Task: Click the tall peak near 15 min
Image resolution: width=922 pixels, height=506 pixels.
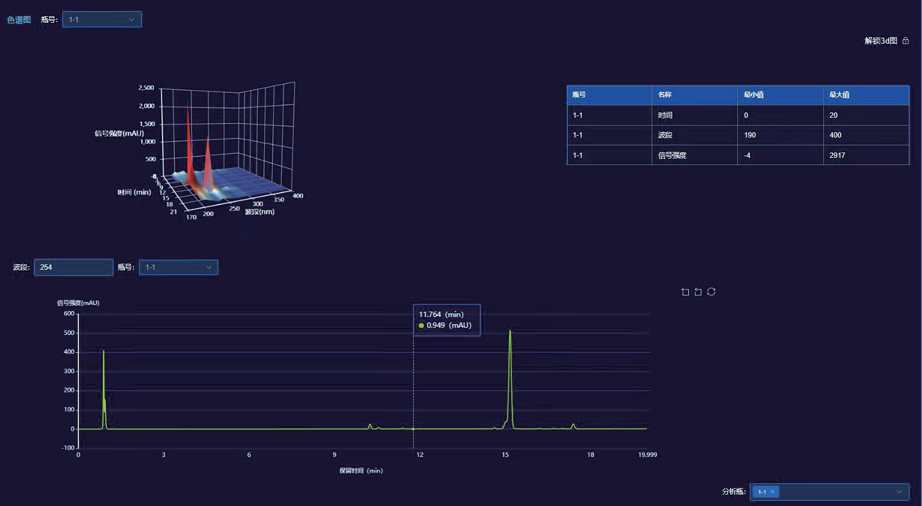Action: point(510,359)
